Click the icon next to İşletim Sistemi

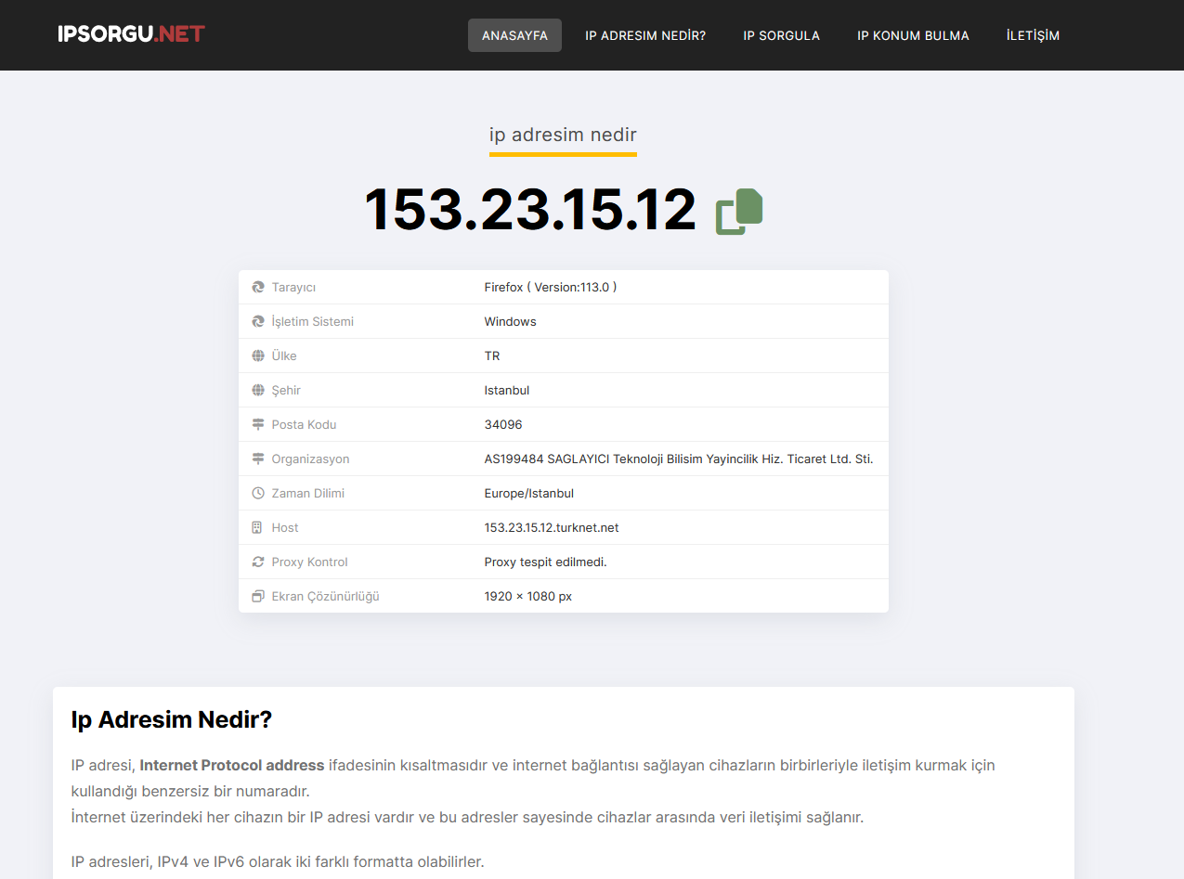coord(258,322)
